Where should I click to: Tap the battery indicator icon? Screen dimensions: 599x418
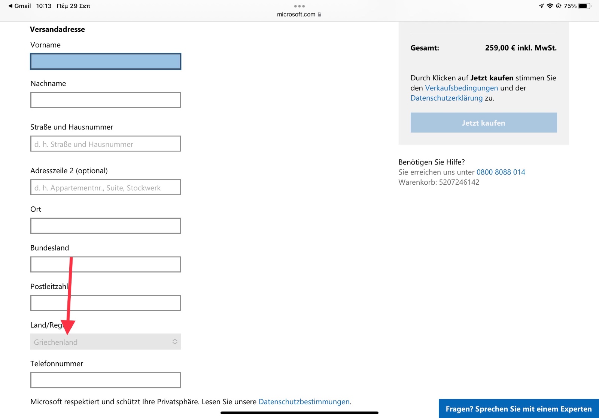[x=585, y=6]
